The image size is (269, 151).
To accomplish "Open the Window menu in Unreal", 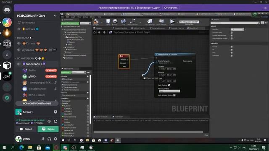I will [92, 17].
